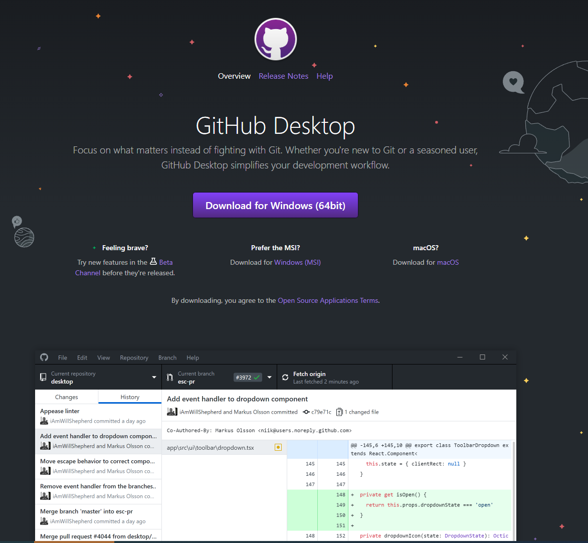Switch to the History tab

point(130,397)
